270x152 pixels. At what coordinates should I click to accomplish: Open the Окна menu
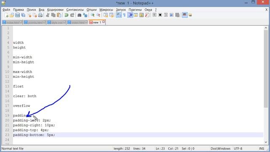coord(148,10)
